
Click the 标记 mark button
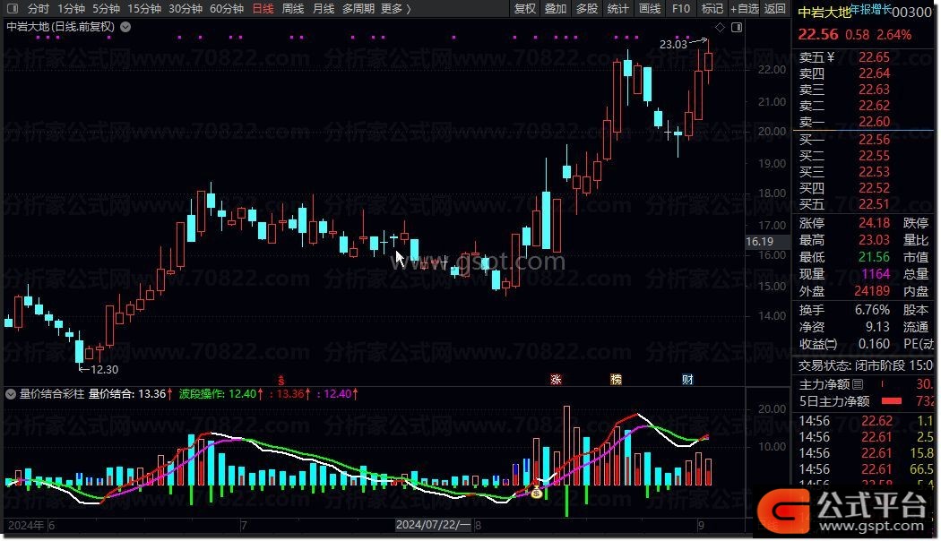[x=712, y=9]
